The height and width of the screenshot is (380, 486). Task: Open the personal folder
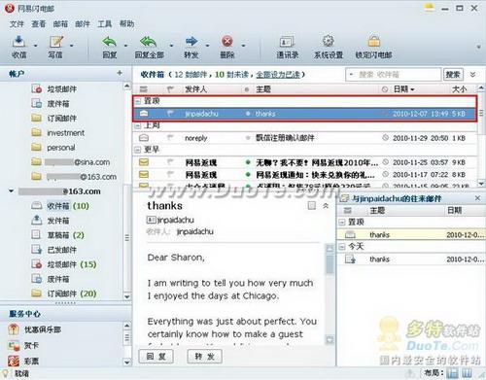54,148
